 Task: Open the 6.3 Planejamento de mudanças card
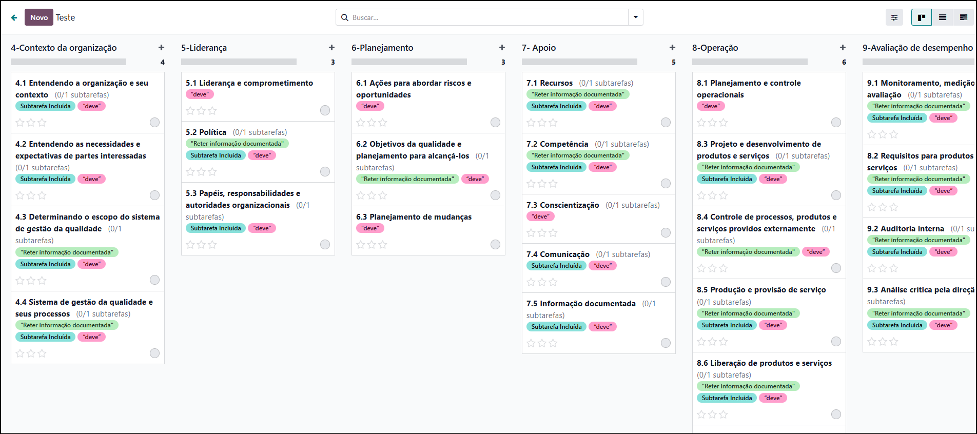click(414, 217)
